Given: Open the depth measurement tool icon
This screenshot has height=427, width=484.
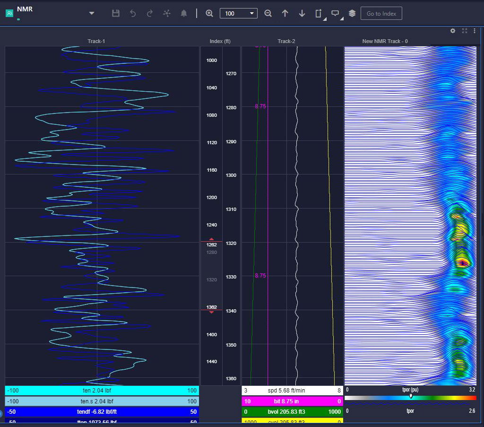Looking at the screenshot, I should [319, 13].
